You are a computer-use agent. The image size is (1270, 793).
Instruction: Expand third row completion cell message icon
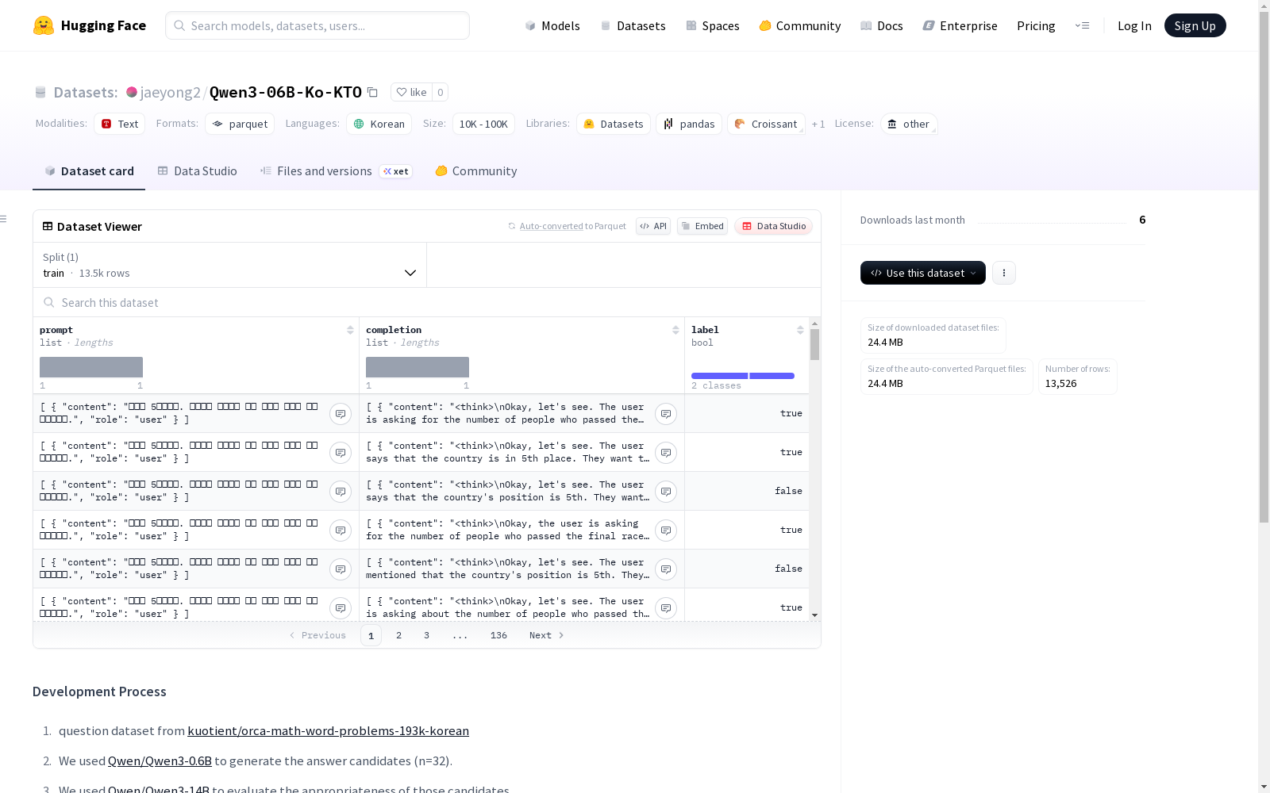tap(666, 492)
